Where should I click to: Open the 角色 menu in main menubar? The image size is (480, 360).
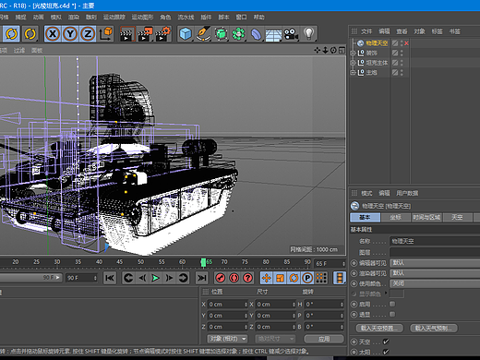click(x=165, y=18)
